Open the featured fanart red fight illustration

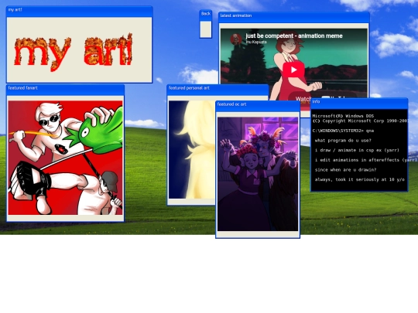pyautogui.click(x=65, y=158)
